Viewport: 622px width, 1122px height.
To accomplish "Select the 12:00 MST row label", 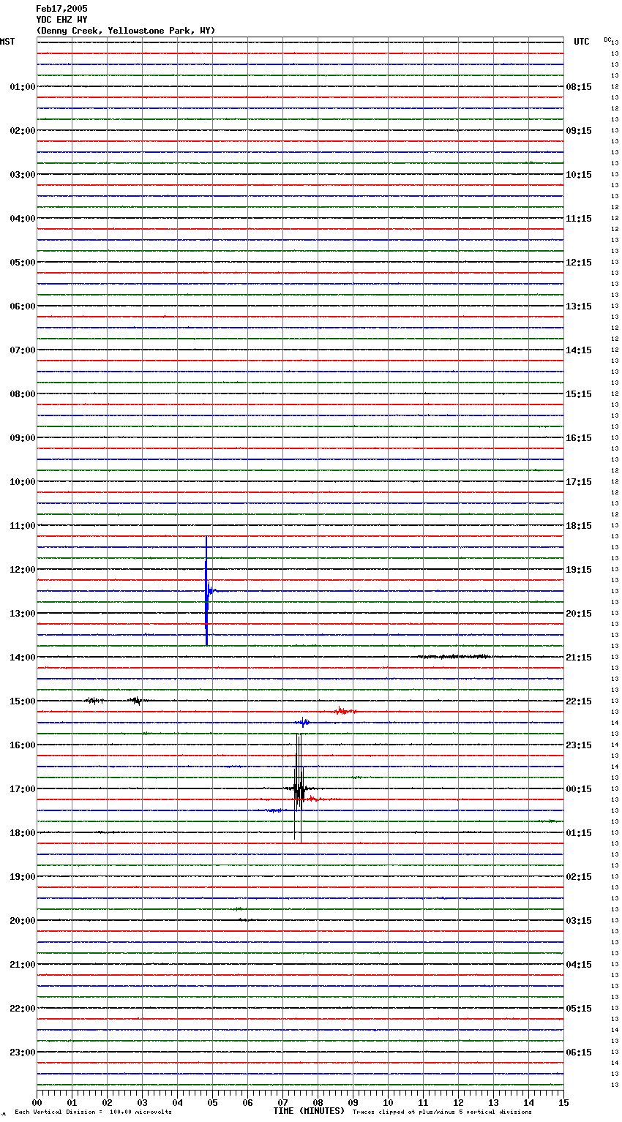I will (22, 570).
